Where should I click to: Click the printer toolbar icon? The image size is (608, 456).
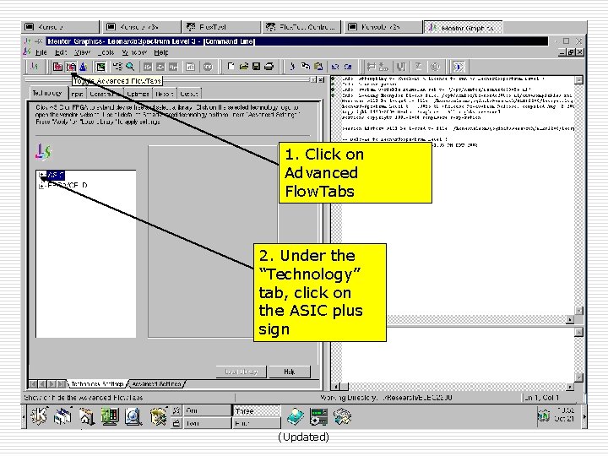(x=269, y=67)
